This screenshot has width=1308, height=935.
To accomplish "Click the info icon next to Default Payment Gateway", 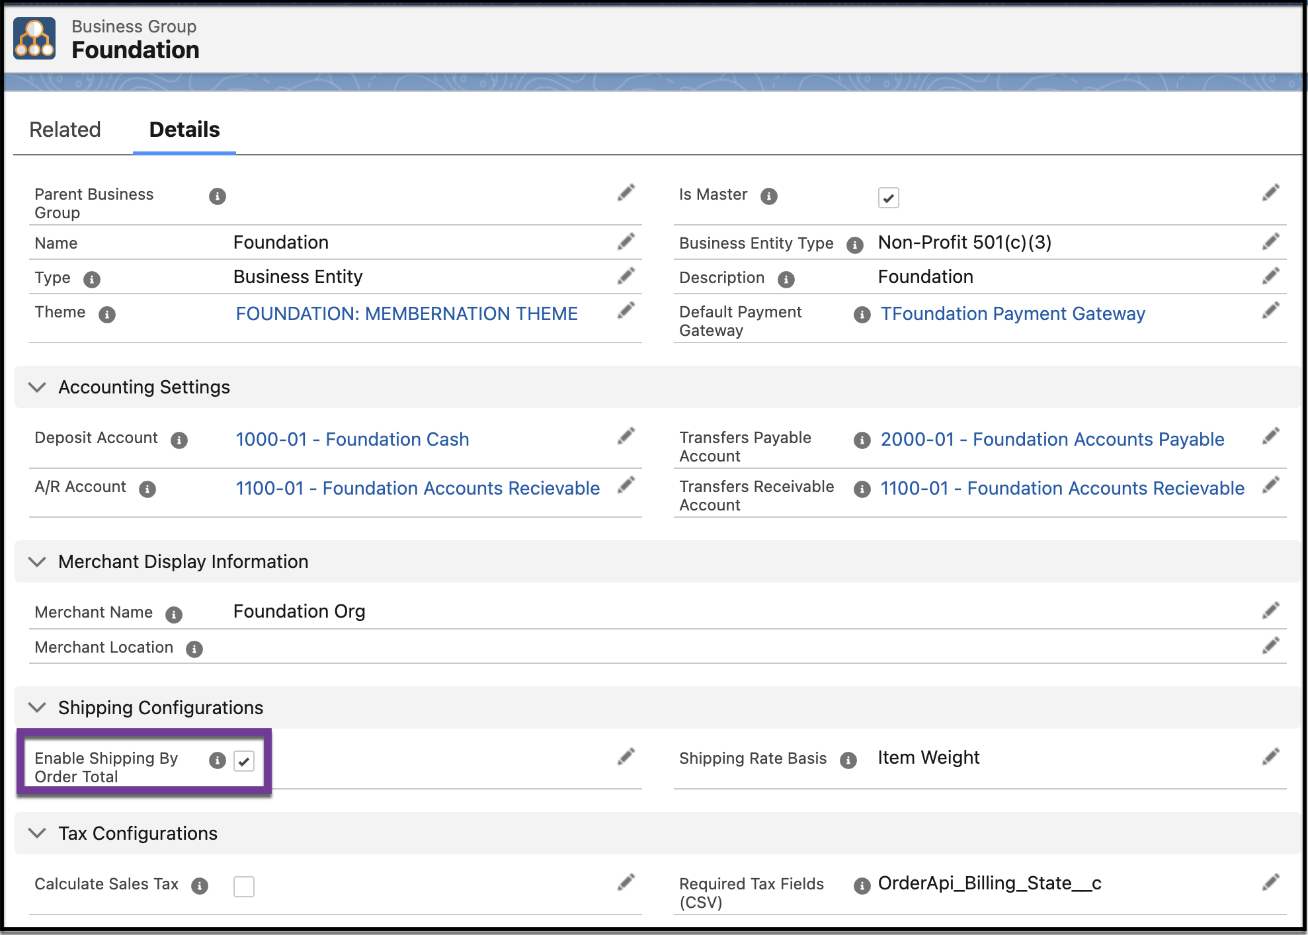I will [862, 315].
